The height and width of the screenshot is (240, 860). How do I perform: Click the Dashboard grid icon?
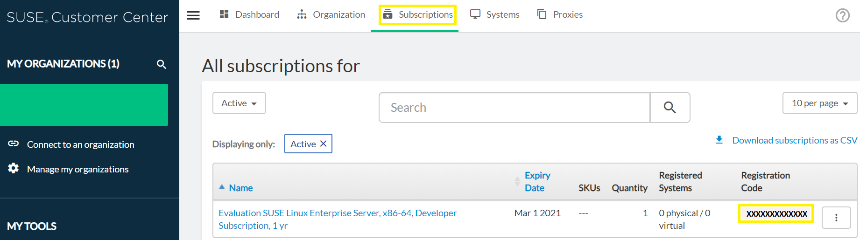pyautogui.click(x=224, y=14)
